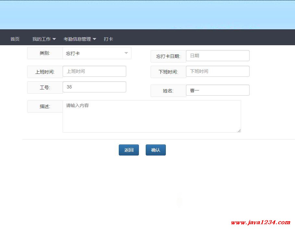Click the textarea resize handle corner
Image resolution: width=295 pixels, height=230 pixels.
click(239, 131)
